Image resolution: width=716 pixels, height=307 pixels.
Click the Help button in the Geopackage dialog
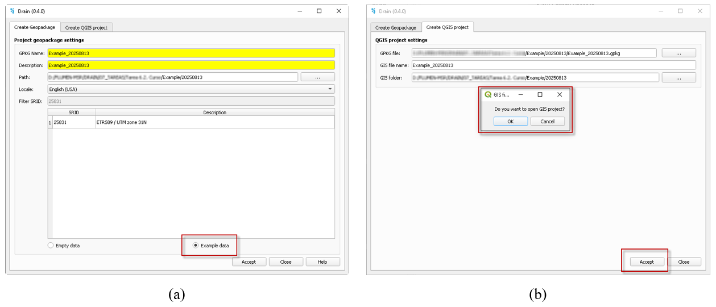[x=322, y=262]
